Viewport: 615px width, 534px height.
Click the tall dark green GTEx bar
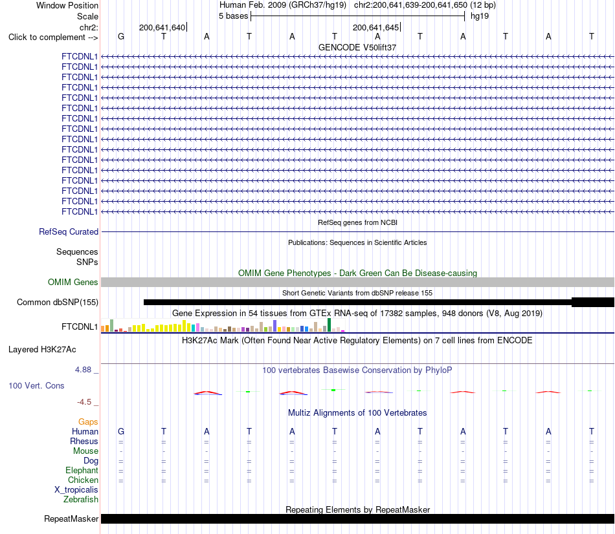pos(329,325)
